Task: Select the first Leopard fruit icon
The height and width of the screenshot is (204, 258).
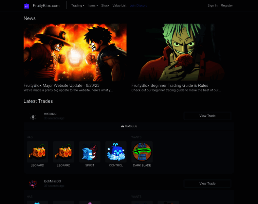Action: (38, 152)
